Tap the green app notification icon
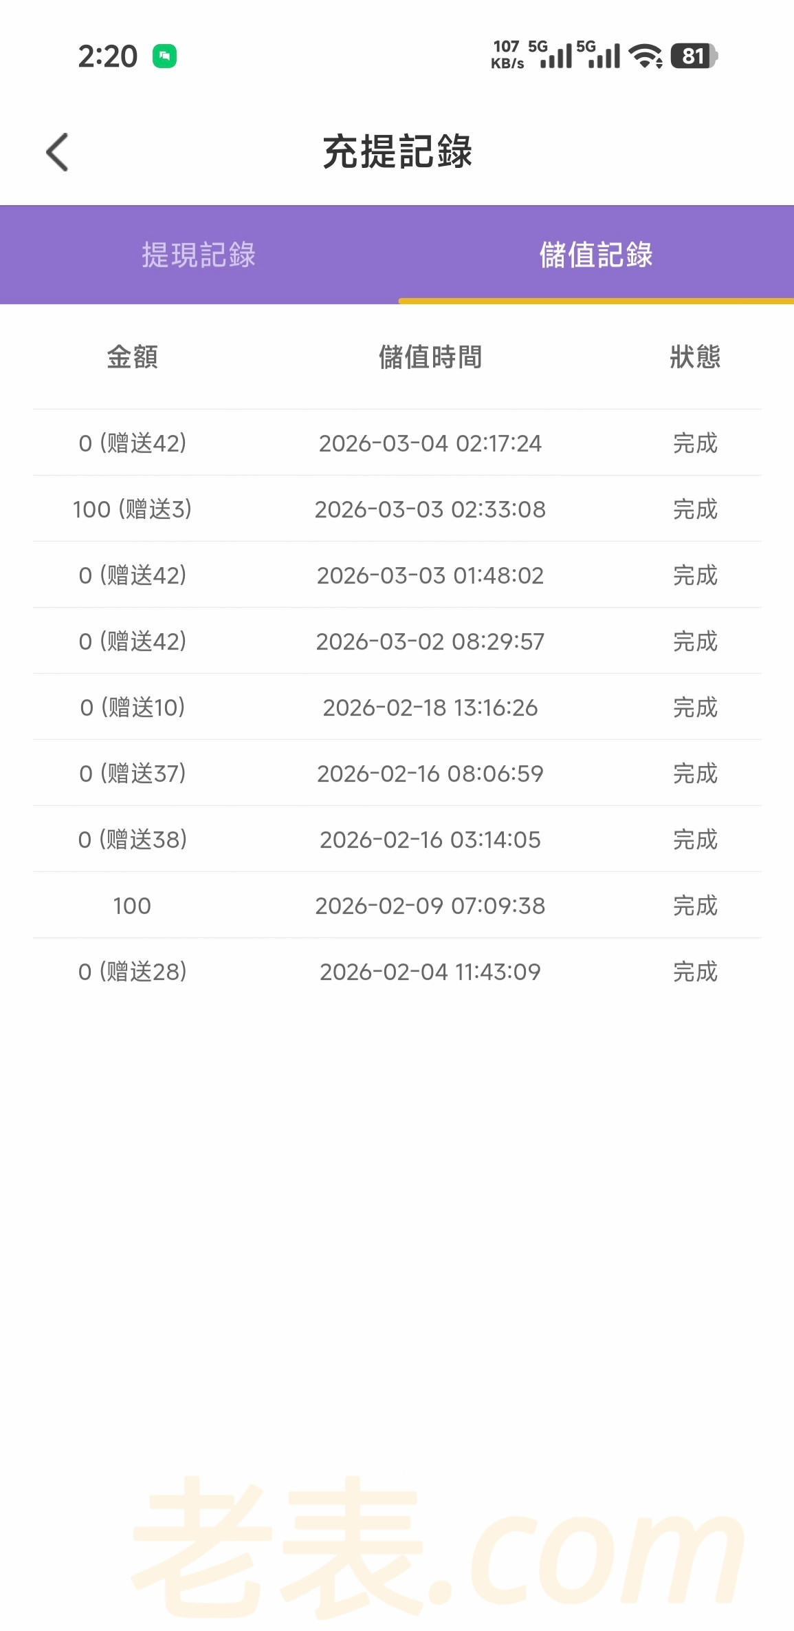This screenshot has width=794, height=1631. [x=164, y=56]
